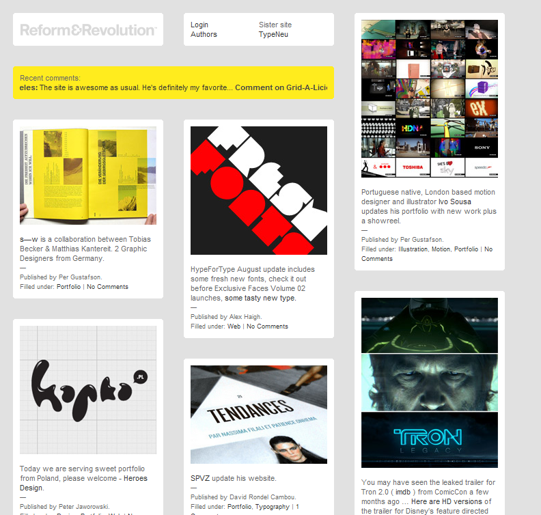Image resolution: width=541 pixels, height=515 pixels.
Task: Open the imdb link in Tron post
Action: coord(403,492)
